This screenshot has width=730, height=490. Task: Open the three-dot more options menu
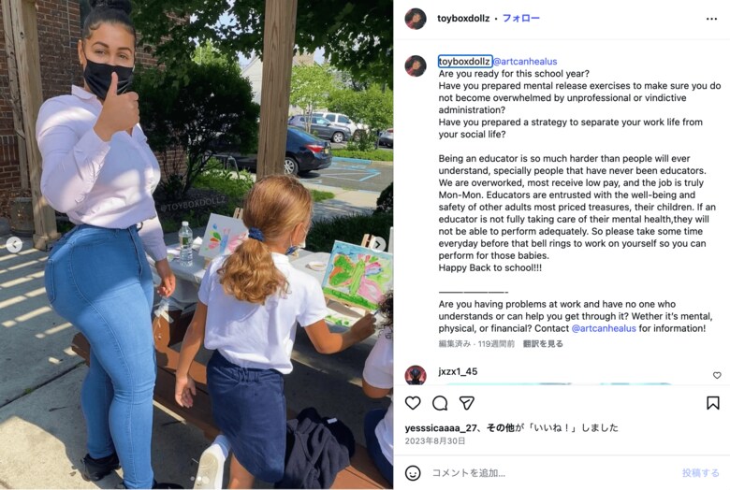pos(711,19)
